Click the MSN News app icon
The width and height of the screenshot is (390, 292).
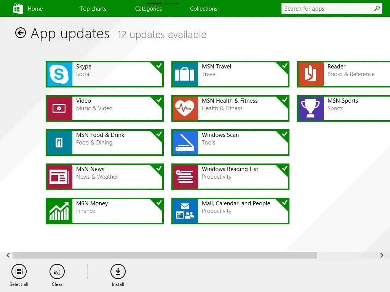(59, 177)
